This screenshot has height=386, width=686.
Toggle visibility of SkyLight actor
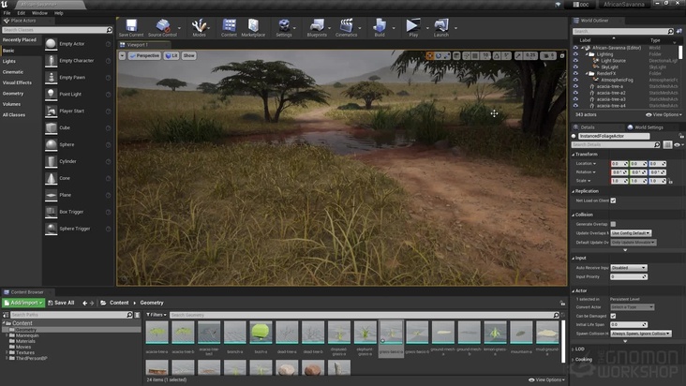tap(575, 67)
